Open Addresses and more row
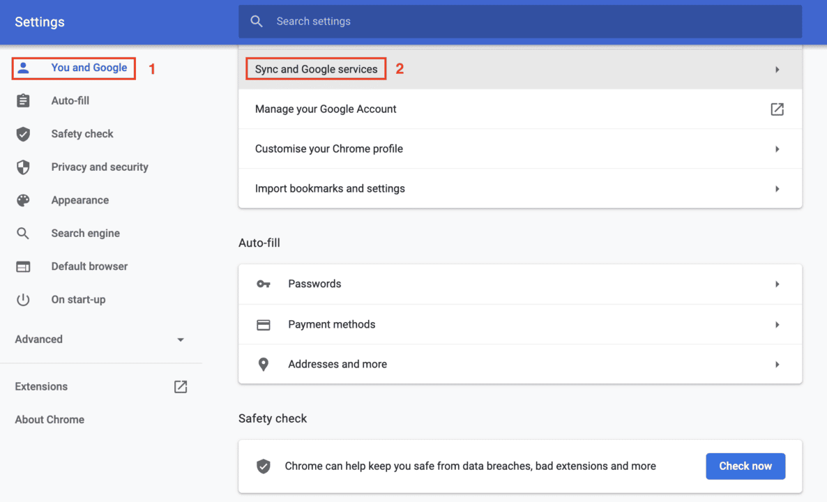827x502 pixels. click(520, 365)
